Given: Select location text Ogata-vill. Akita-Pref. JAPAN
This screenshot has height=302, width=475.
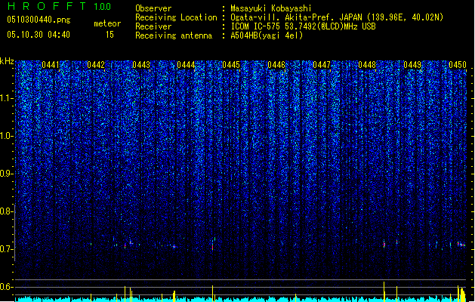Looking at the screenshot, I should [x=296, y=17].
